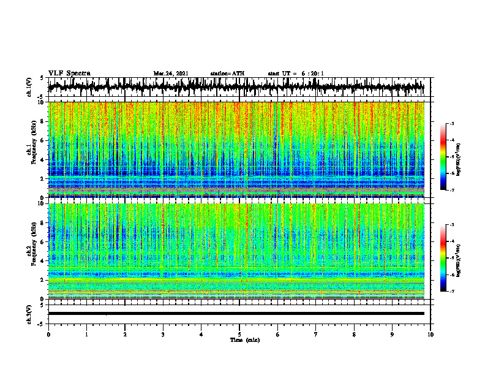The width and height of the screenshot is (485, 375).
Task: Click the "ch.3(V)" axis label
Action: [29, 314]
